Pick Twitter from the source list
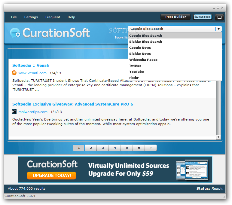This screenshot has height=205, width=232. pyautogui.click(x=175, y=66)
